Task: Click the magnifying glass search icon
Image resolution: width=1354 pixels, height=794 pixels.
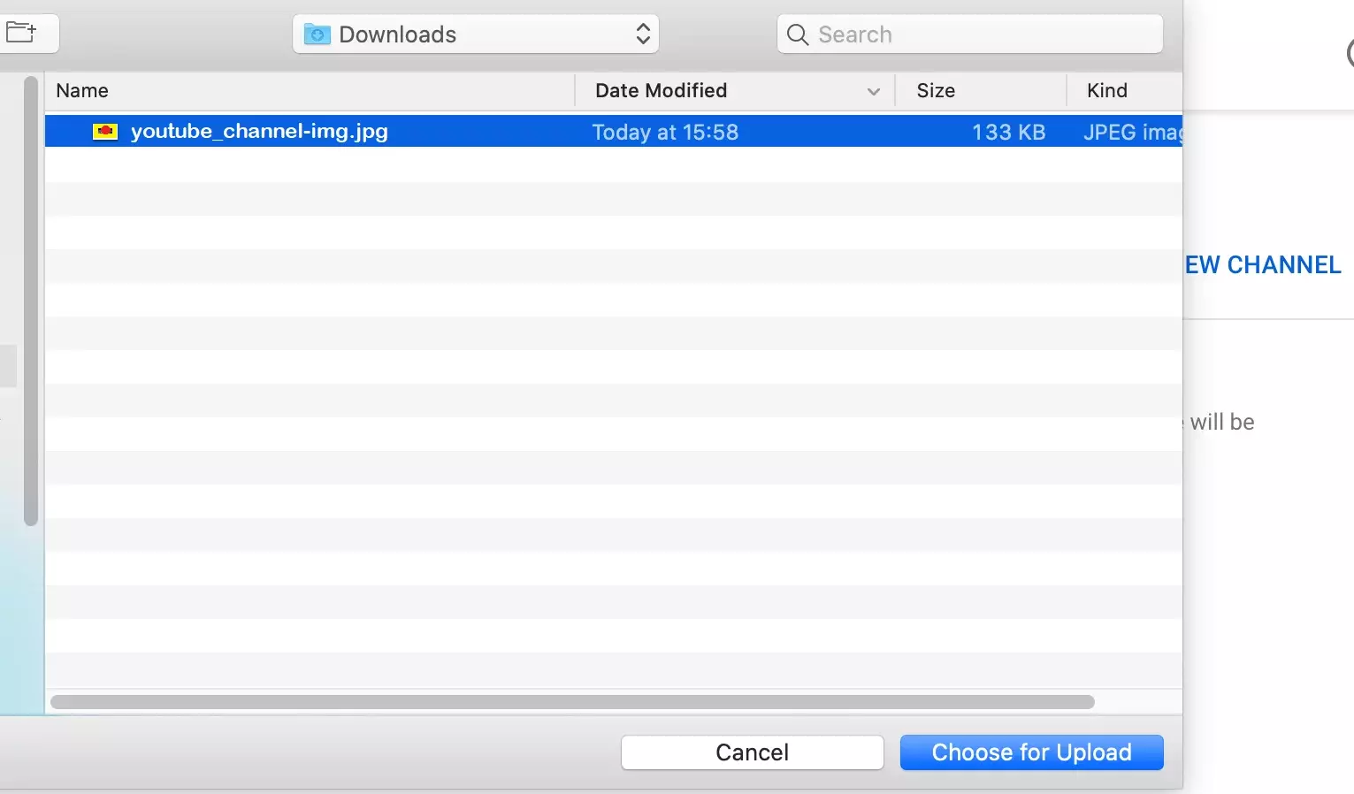Action: click(798, 34)
